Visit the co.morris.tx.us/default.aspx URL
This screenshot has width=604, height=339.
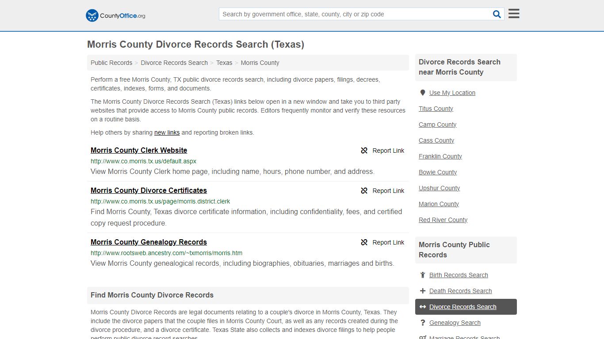pyautogui.click(x=143, y=161)
